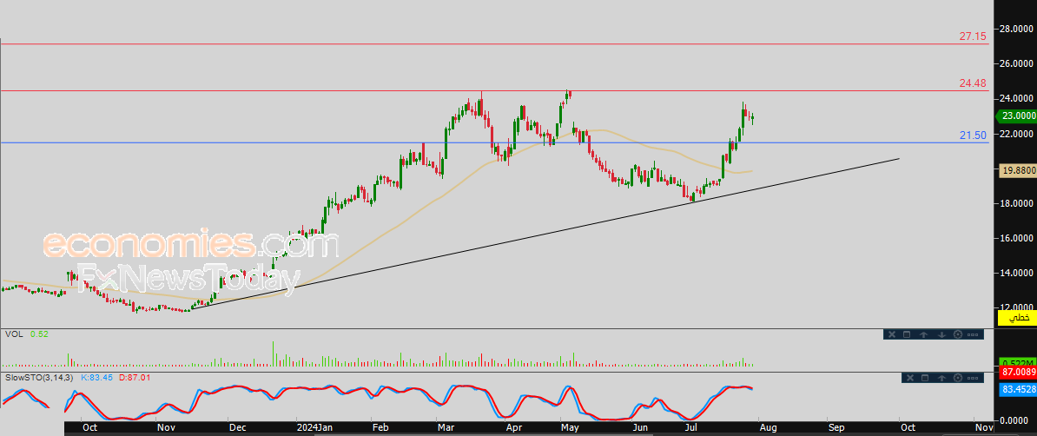Maximize the VOL indicator panel
Screen dimensions: 1037x436
[x=907, y=334]
